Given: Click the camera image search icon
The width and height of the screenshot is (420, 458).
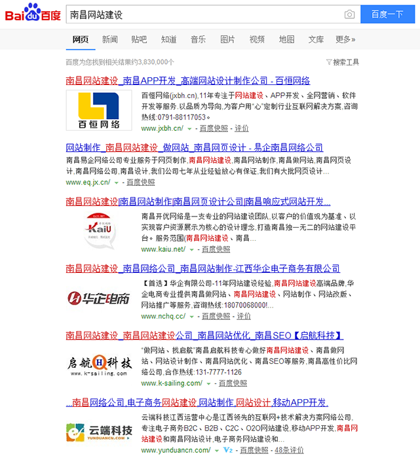Looking at the screenshot, I should tap(349, 14).
